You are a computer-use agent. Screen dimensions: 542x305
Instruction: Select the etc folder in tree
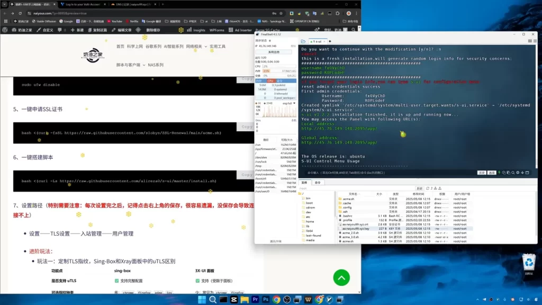308,217
